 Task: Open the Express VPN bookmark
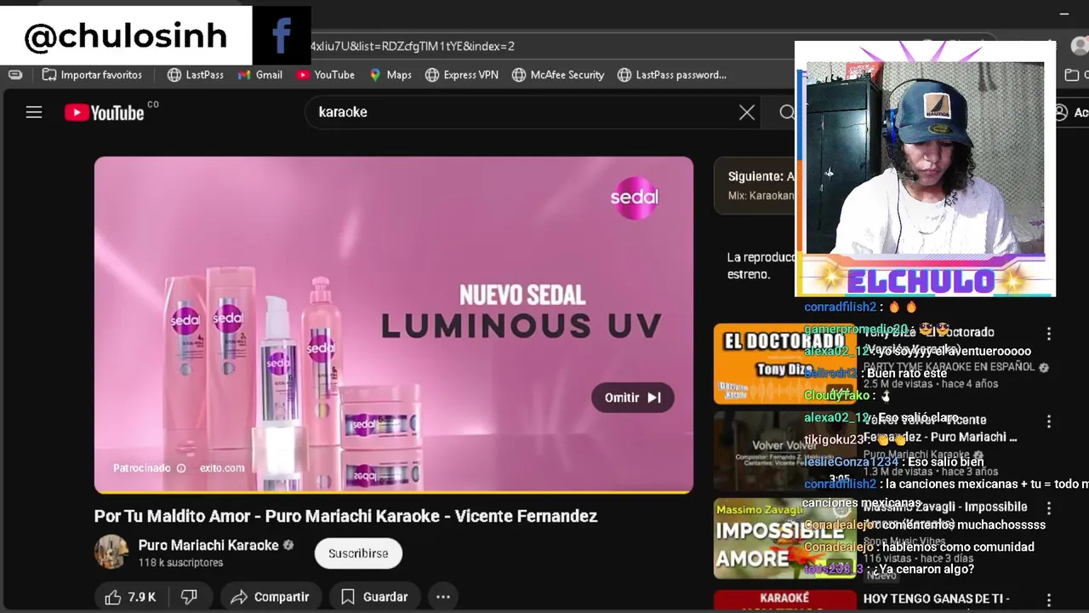pyautogui.click(x=462, y=75)
